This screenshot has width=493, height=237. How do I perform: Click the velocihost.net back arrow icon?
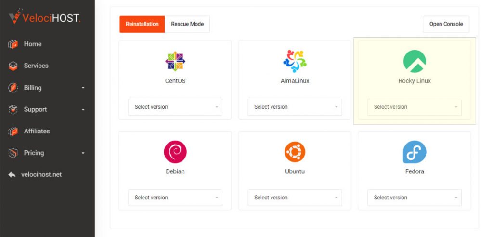[12, 175]
